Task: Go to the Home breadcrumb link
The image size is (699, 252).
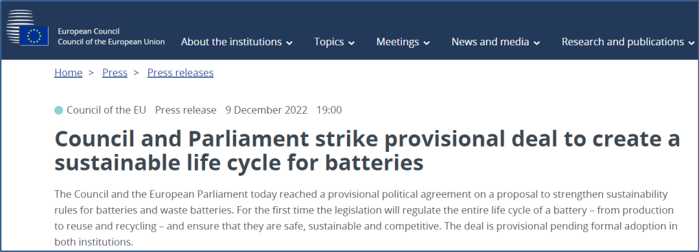Action: point(68,72)
